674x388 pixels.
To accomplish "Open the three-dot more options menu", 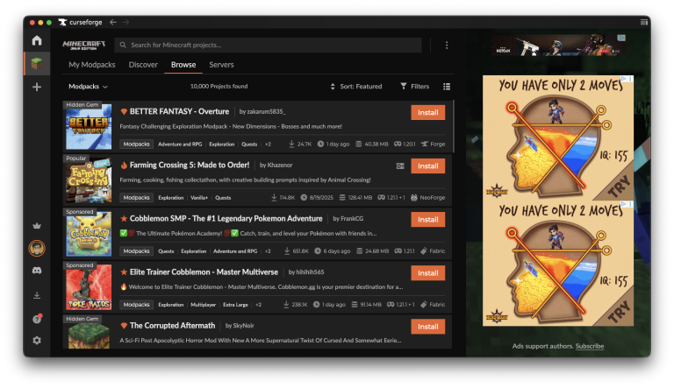I will (447, 45).
